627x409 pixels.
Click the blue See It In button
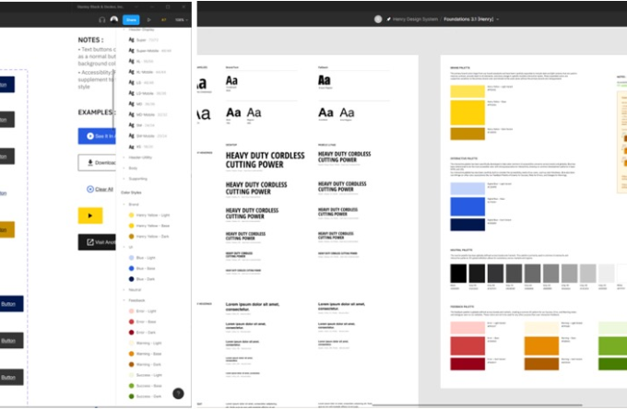[x=97, y=135]
